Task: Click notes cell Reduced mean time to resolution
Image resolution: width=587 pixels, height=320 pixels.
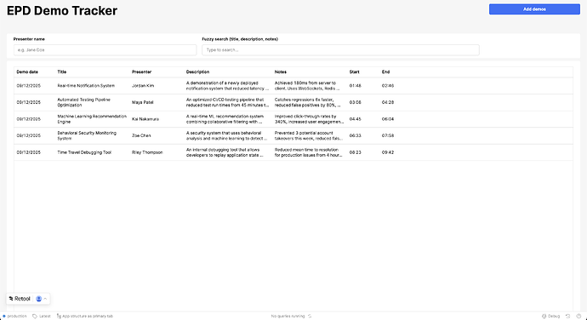Action: 309,152
